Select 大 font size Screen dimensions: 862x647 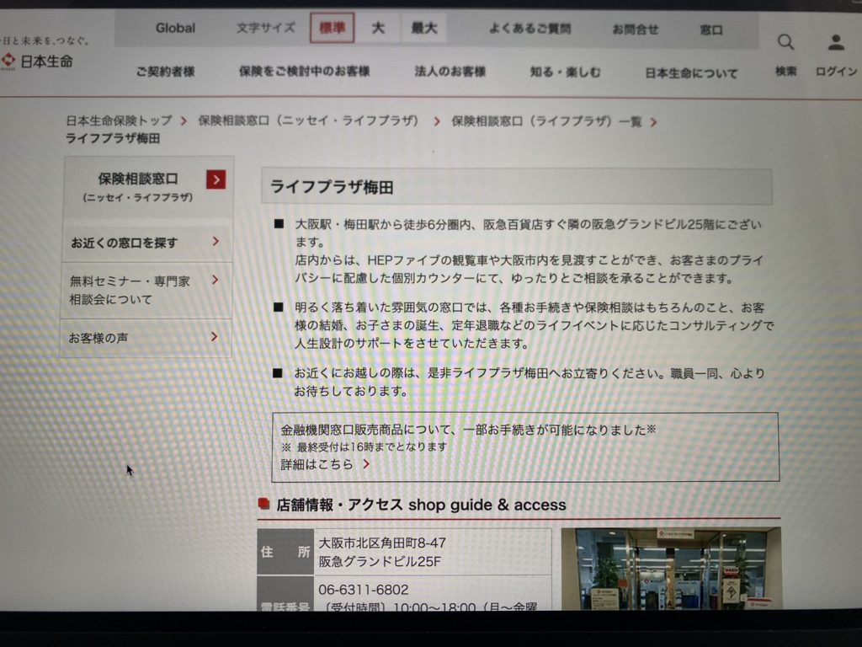tap(378, 28)
